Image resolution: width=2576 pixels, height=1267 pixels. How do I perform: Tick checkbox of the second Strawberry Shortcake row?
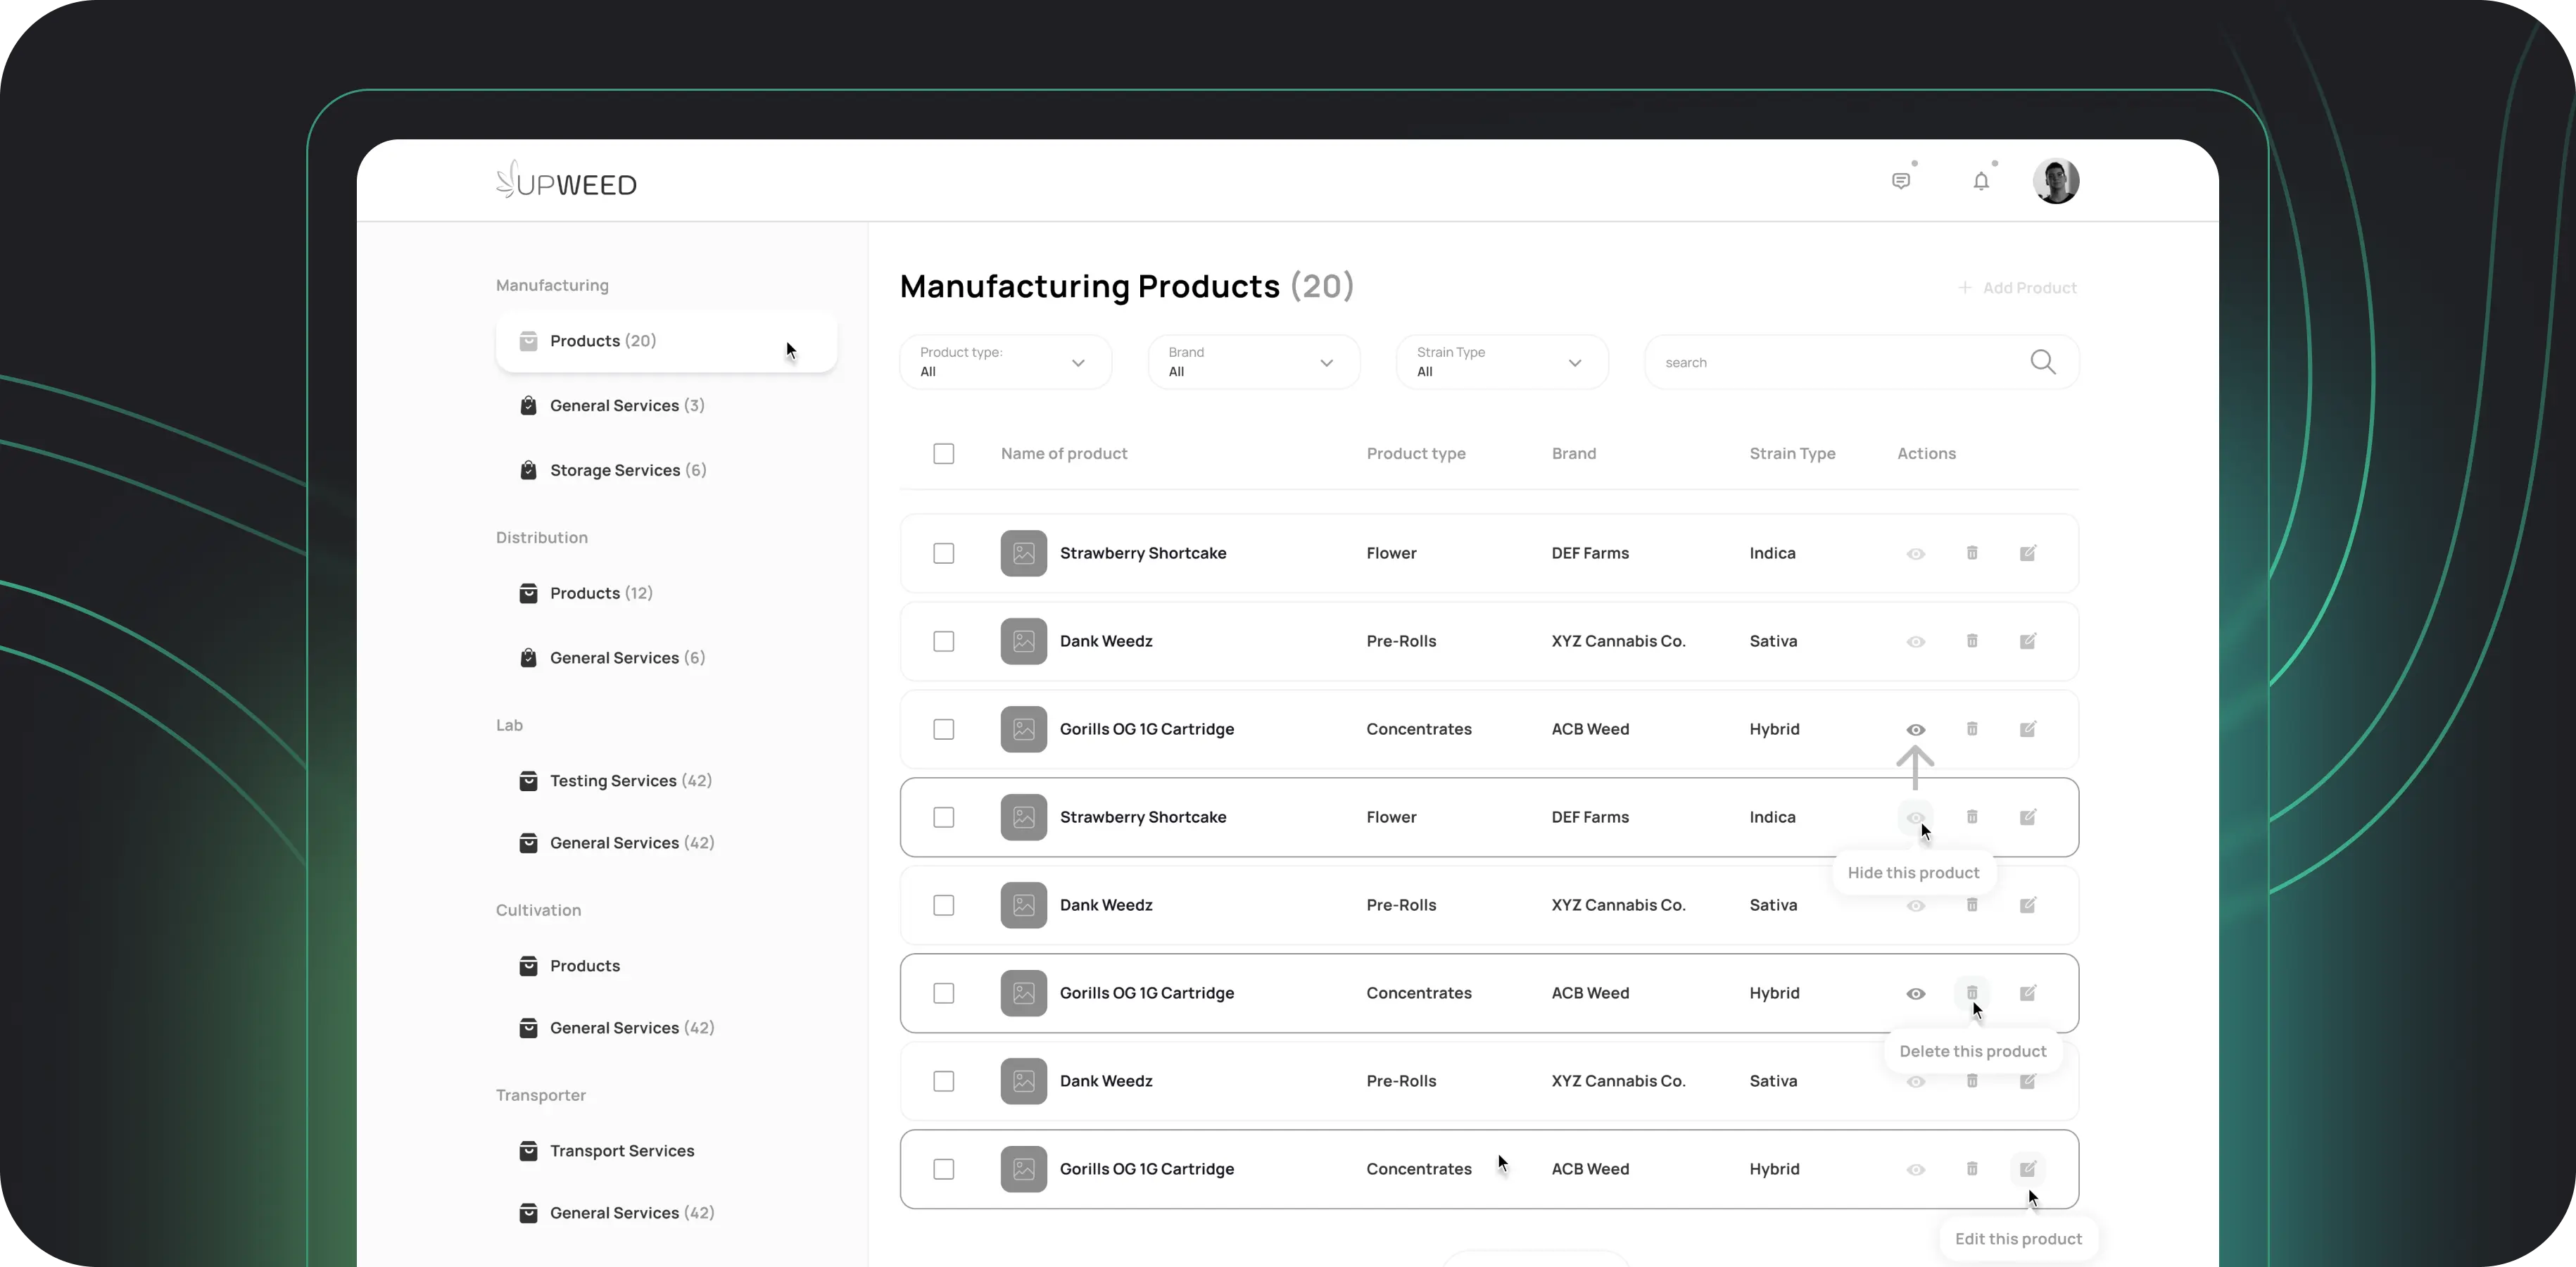944,818
